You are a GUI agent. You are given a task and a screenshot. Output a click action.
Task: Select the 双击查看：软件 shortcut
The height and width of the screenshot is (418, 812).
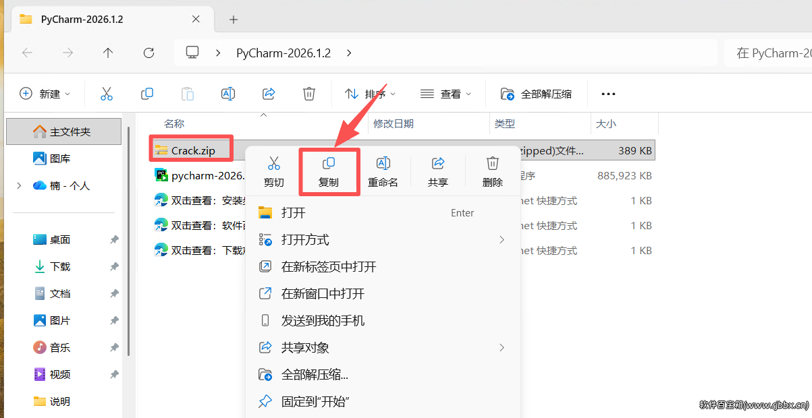[x=200, y=225]
